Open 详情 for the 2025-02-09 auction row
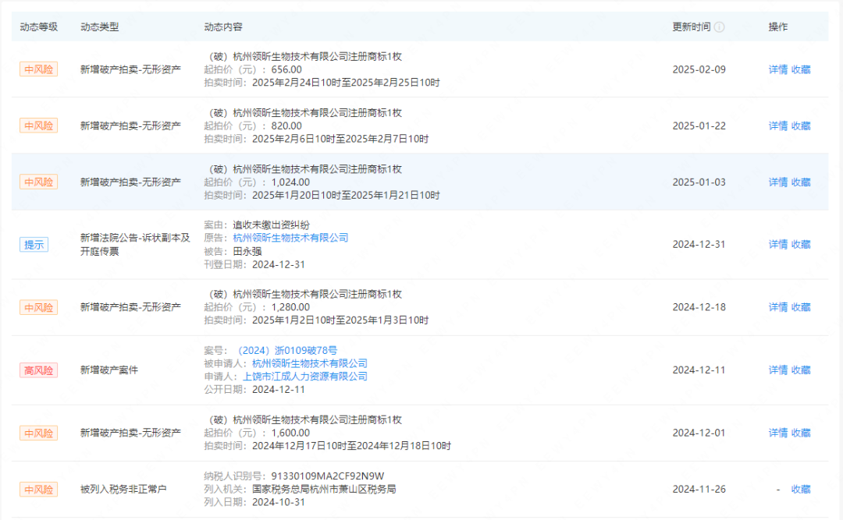This screenshot has height=520, width=843. (777, 69)
